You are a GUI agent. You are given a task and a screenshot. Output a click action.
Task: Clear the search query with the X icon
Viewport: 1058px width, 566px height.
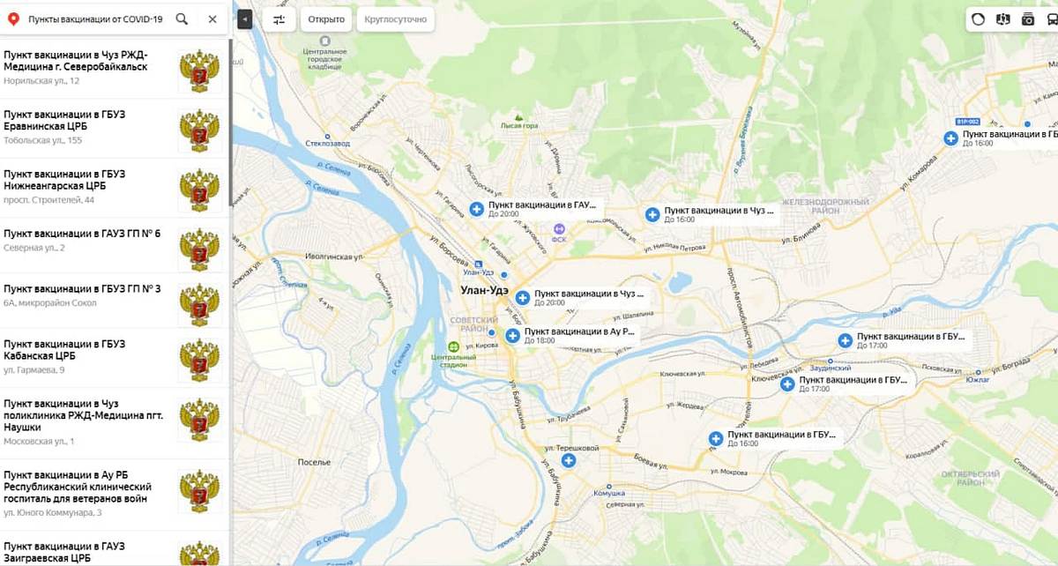[212, 19]
